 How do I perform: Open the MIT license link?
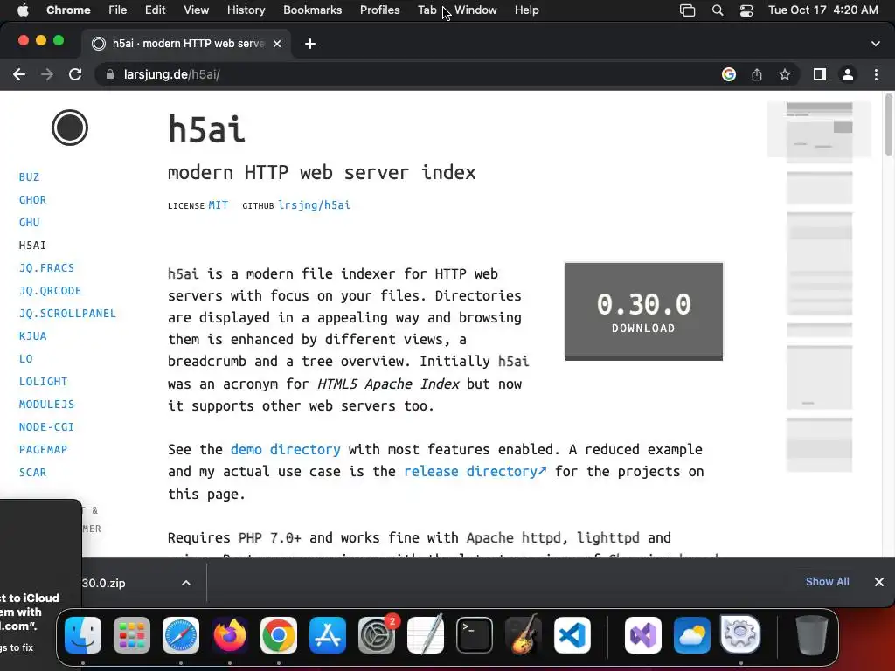(x=218, y=205)
